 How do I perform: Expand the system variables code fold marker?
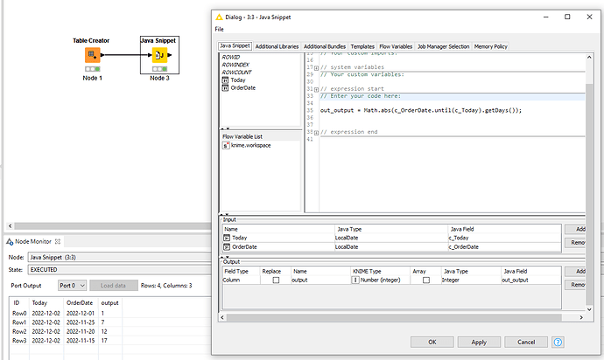[316, 67]
